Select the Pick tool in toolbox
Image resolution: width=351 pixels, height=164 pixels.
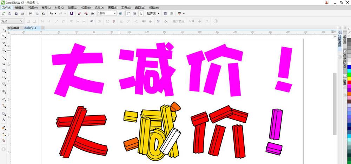(x=4, y=29)
